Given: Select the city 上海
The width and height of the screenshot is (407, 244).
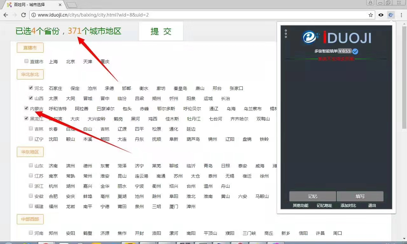Looking at the screenshot, I should pyautogui.click(x=53, y=62).
